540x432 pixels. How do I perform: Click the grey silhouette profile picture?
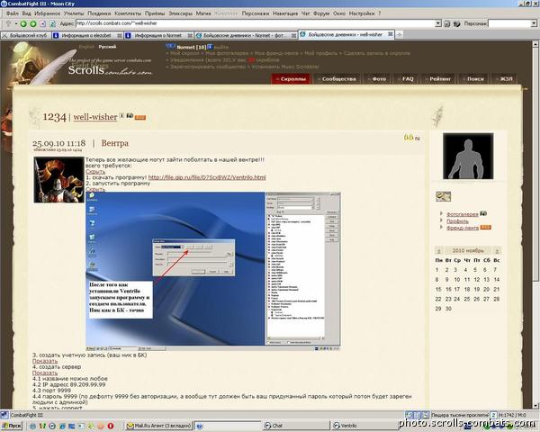[468, 156]
